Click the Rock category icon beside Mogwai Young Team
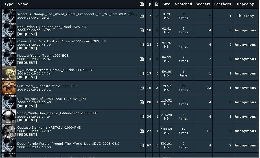This screenshot has width=260, height=158. [9, 59]
